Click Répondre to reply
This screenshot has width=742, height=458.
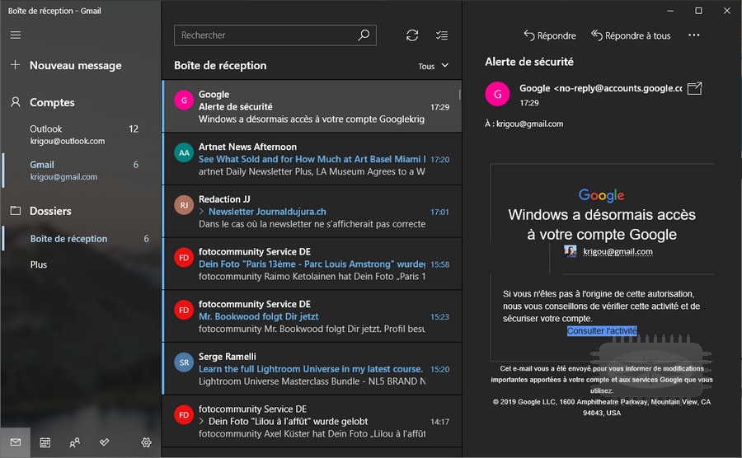549,35
